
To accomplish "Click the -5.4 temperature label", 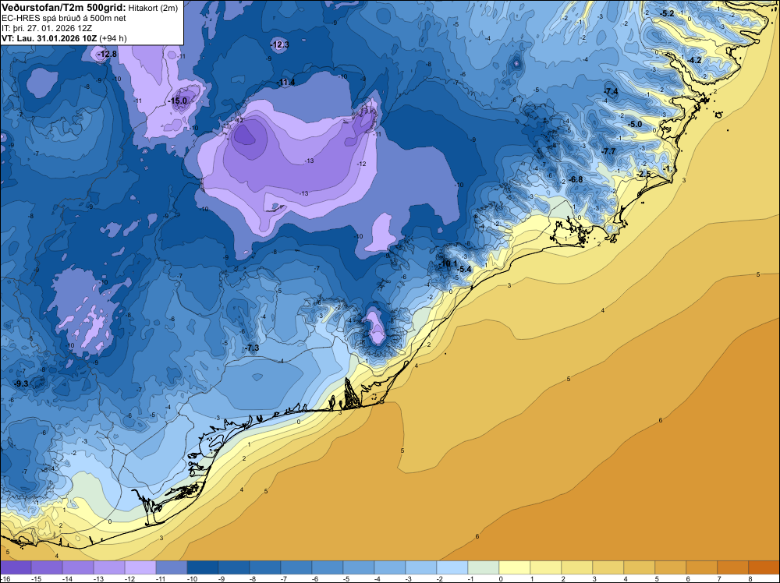I will pos(464,270).
